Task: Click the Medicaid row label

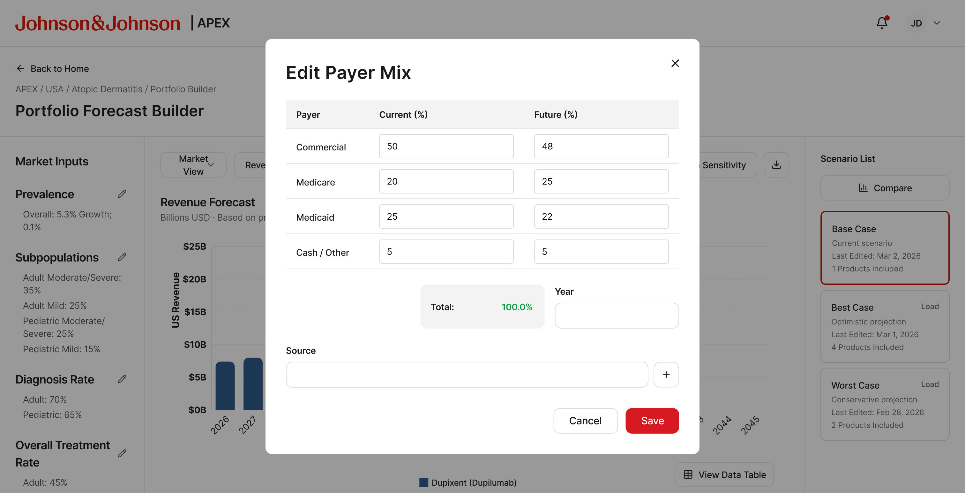Action: tap(315, 217)
